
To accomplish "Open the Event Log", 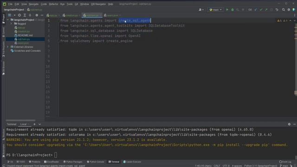I will [x=285, y=162].
